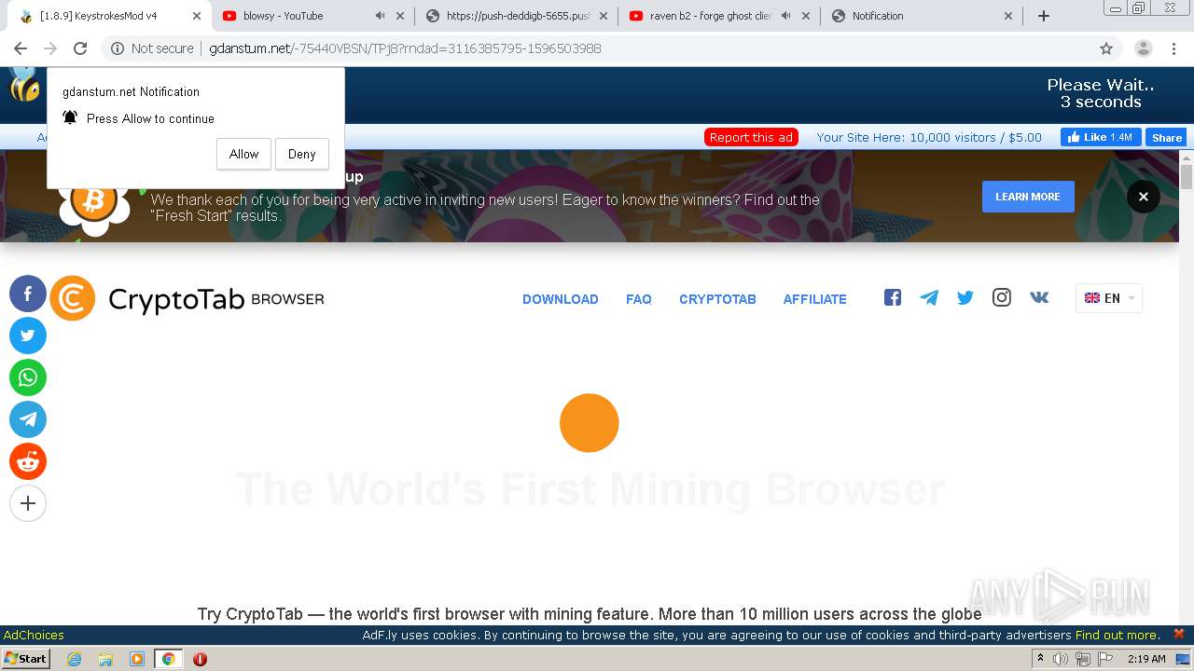
Task: Open media player taskbar icon
Action: coord(137,659)
